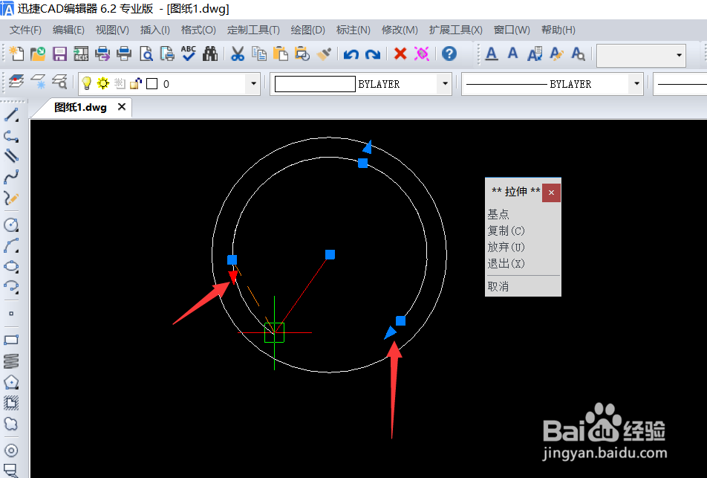This screenshot has height=478, width=707.
Task: Open the layer list dropdown arrow
Action: pyautogui.click(x=253, y=83)
